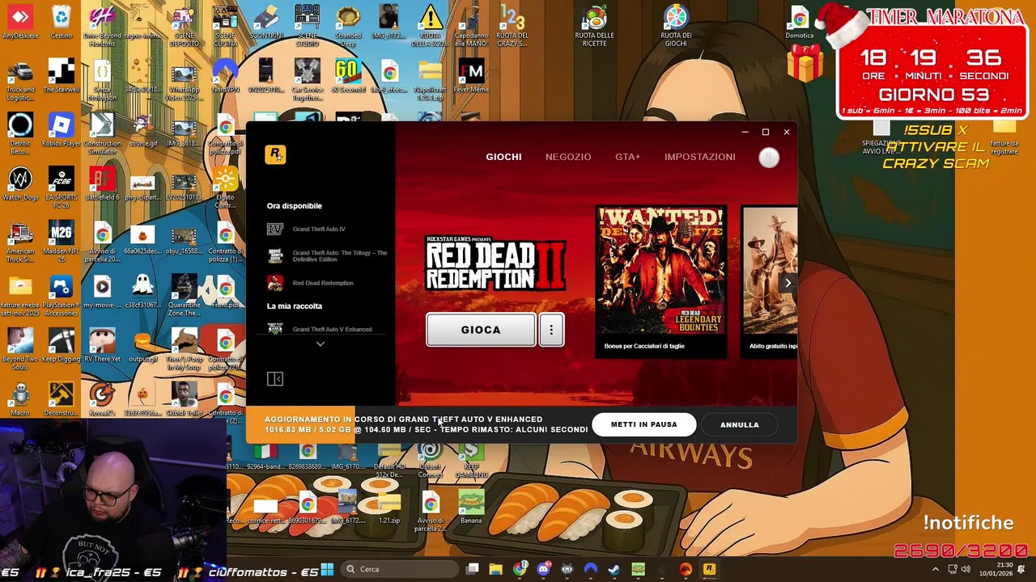This screenshot has height=582, width=1036.
Task: Click METTI IN PAUSA to pause the update
Action: tap(643, 424)
